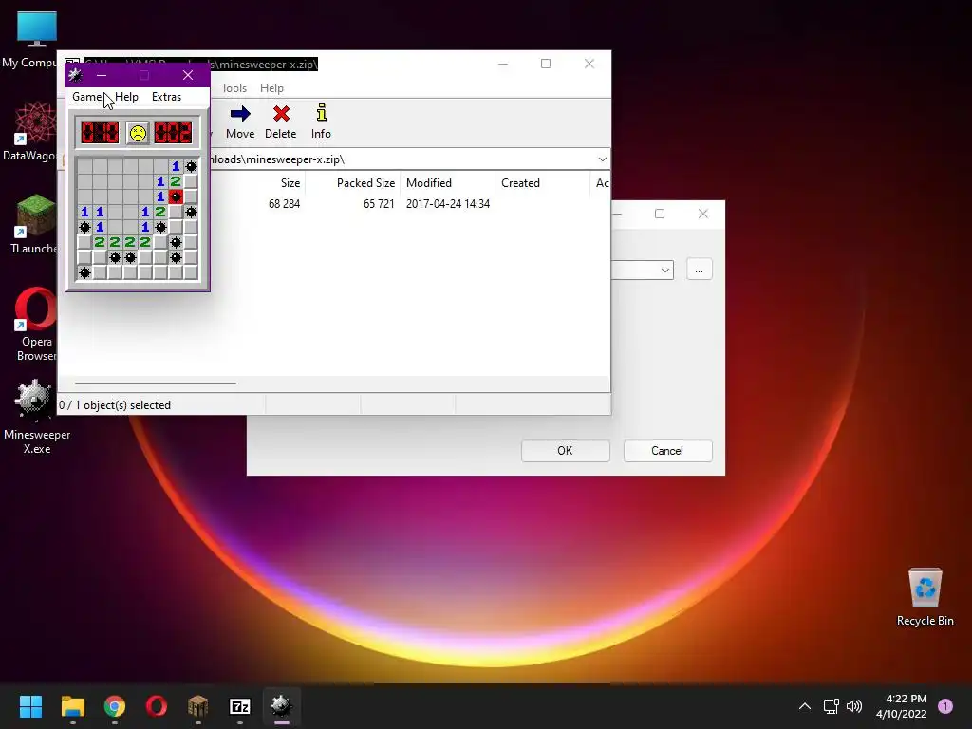Expand the combo box in the background dialog
The height and width of the screenshot is (729, 972).
tap(665, 271)
